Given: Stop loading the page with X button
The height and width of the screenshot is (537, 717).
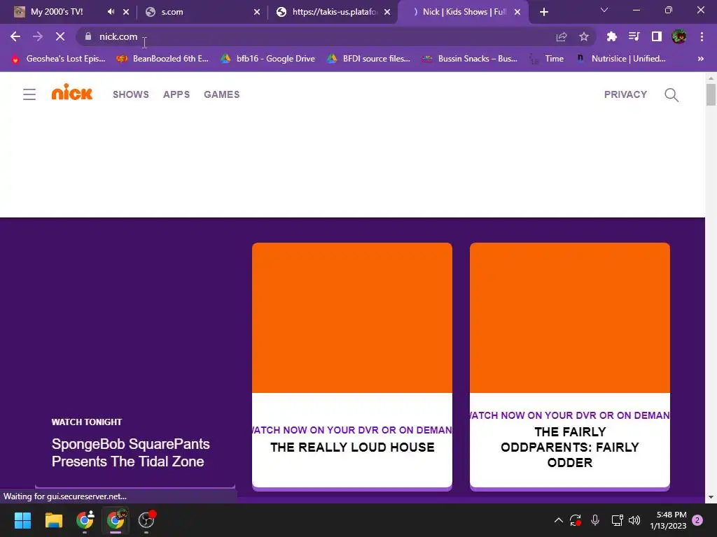Looking at the screenshot, I should 60,36.
